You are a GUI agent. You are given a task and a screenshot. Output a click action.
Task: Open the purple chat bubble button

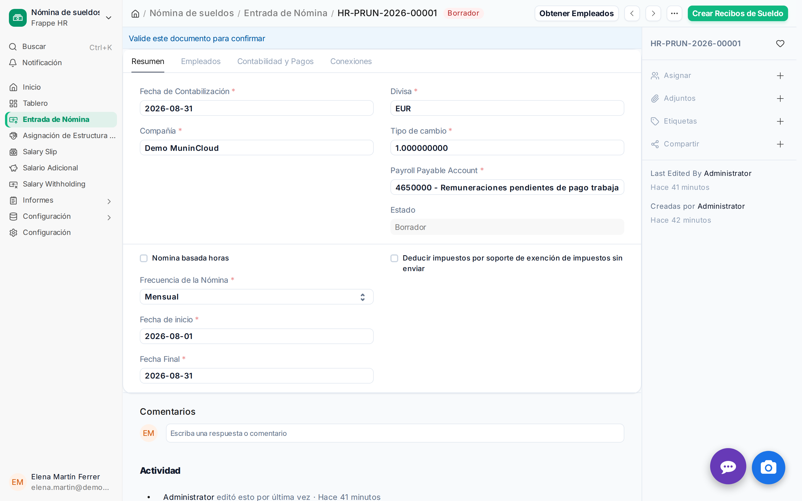coord(728,466)
